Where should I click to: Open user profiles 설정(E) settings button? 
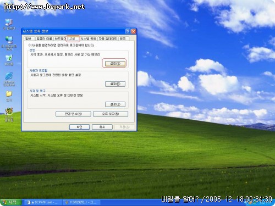coord(115,84)
